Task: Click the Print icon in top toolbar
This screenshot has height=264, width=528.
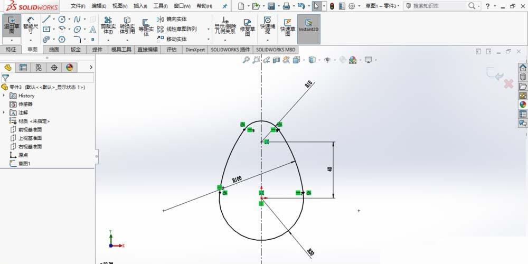Action: coord(286,6)
